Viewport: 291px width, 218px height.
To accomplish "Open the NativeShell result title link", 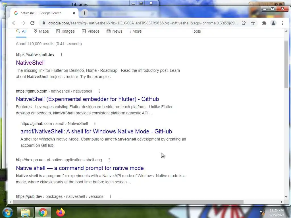I will point(30,63).
